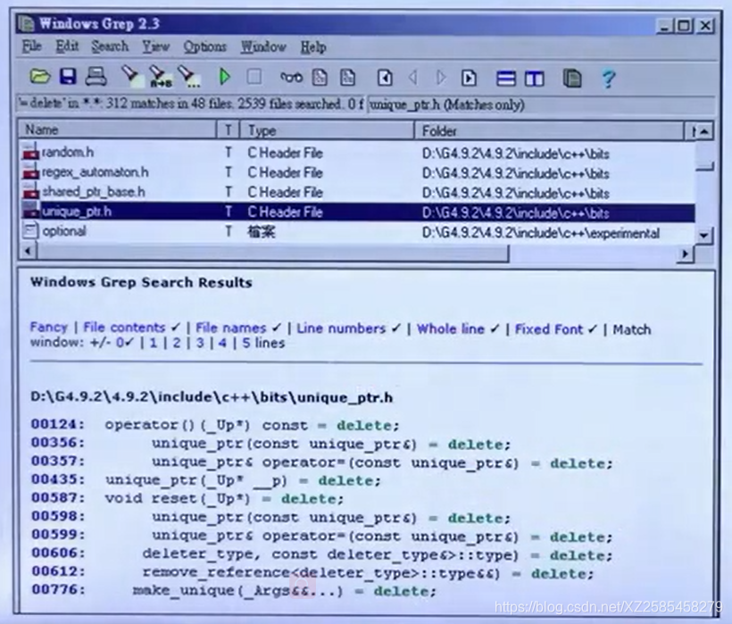
Task: Open the Search menu
Action: [x=110, y=46]
